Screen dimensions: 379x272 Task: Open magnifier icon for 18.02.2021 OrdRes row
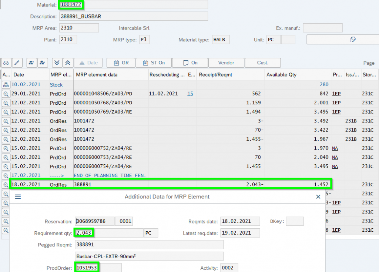click(x=6, y=185)
